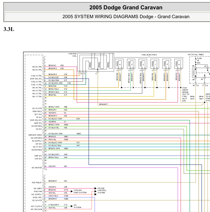Screen dimensions: 210x212
Task: Click the fuel injector 5 symbol
Action: tap(167, 64)
